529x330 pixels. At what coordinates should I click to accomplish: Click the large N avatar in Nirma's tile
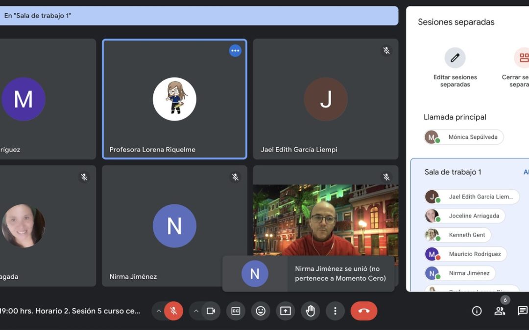pyautogui.click(x=174, y=225)
